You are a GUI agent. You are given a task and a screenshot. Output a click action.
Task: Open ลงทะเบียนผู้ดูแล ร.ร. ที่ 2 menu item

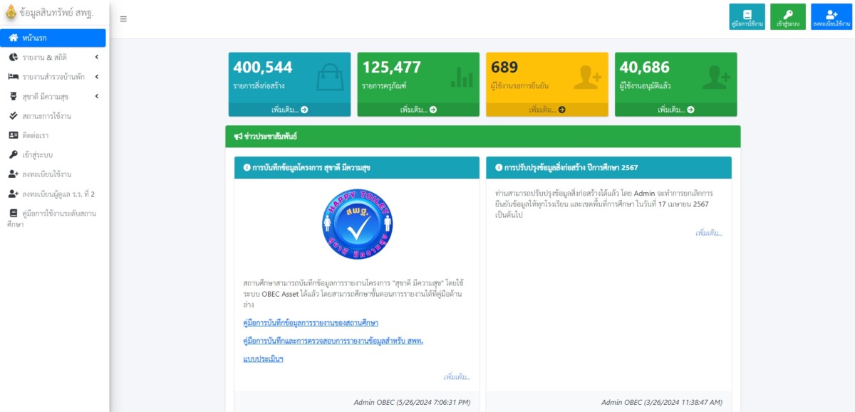pos(53,194)
